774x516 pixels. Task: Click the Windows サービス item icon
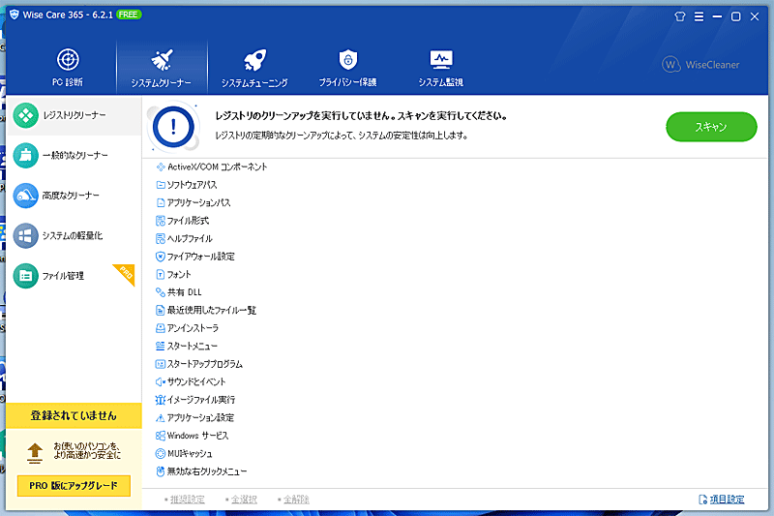(161, 436)
